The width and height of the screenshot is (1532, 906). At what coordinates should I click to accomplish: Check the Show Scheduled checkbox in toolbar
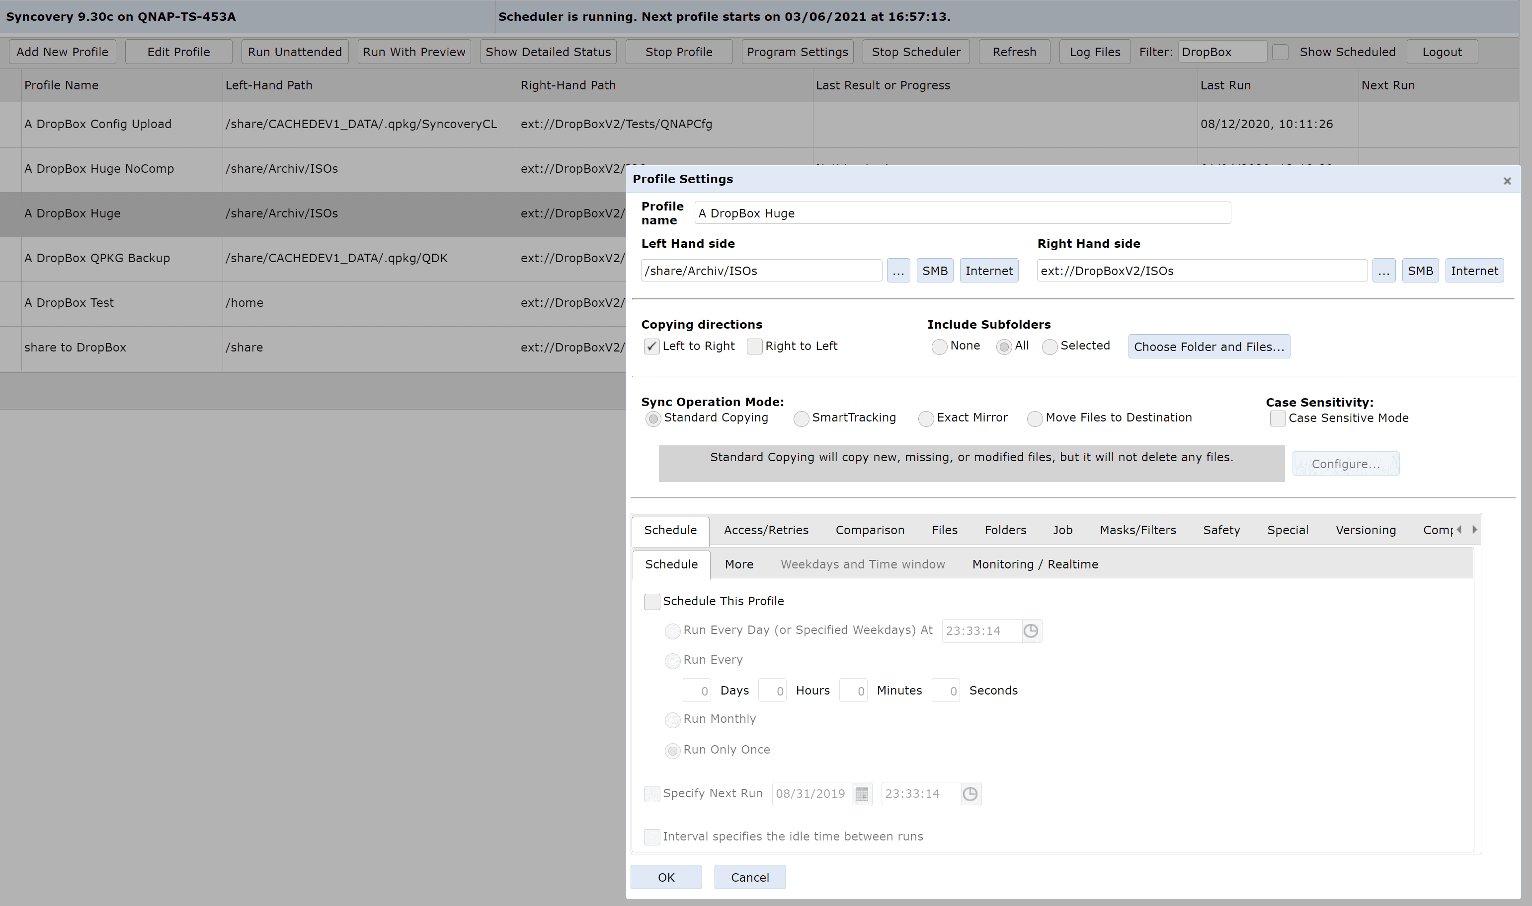coord(1280,52)
